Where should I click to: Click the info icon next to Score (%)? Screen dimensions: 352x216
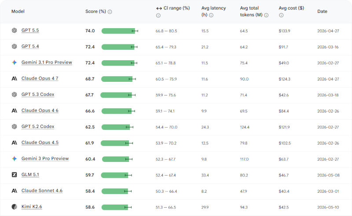pyautogui.click(x=110, y=12)
